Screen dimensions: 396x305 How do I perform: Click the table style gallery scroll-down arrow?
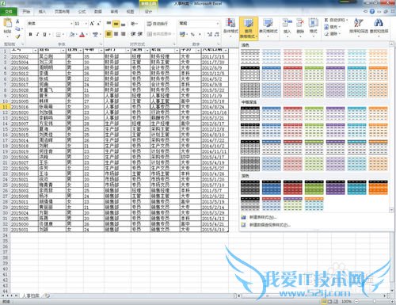point(391,210)
